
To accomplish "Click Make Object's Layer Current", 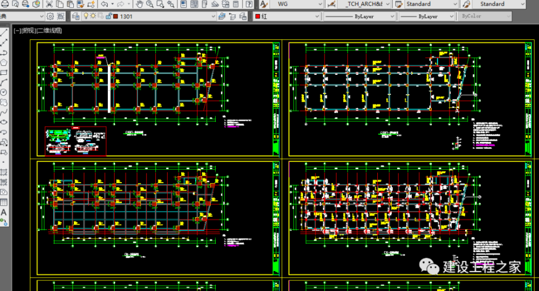I will point(222,16).
